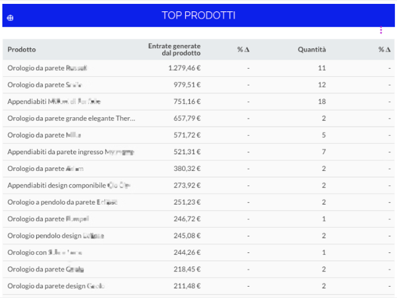Open Orologio da parete design product

click(x=56, y=286)
